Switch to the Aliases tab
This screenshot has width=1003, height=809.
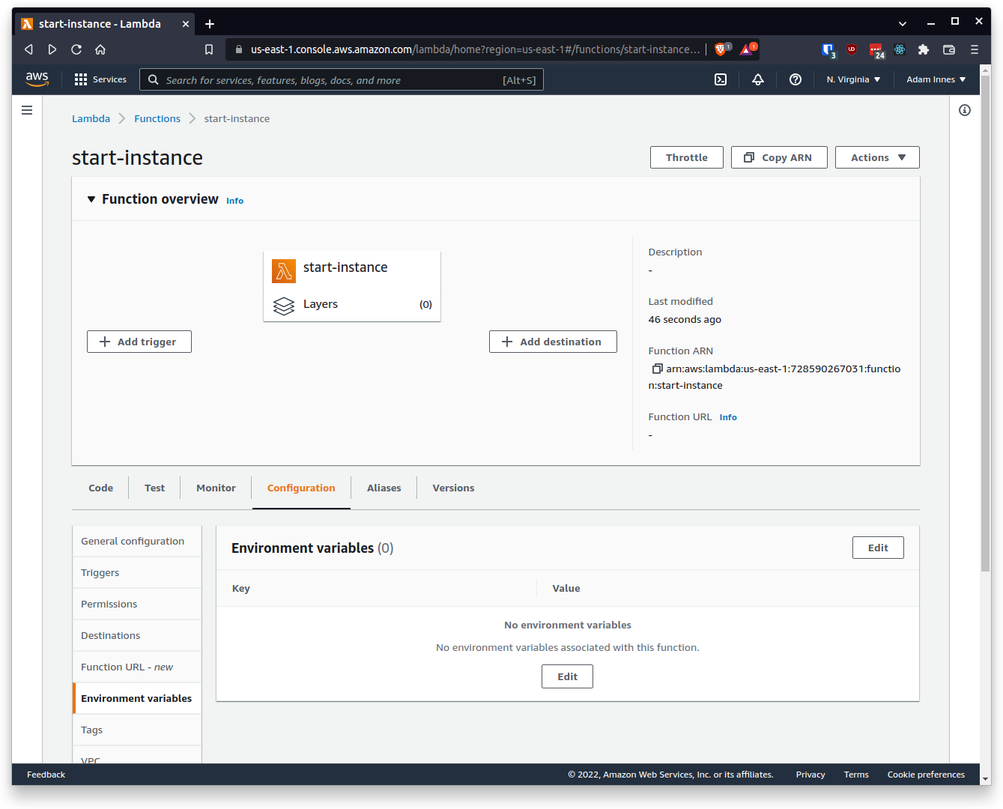[384, 488]
